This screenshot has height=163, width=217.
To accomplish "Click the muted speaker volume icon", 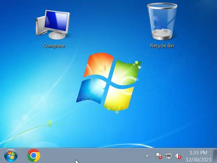I will click(x=178, y=156).
